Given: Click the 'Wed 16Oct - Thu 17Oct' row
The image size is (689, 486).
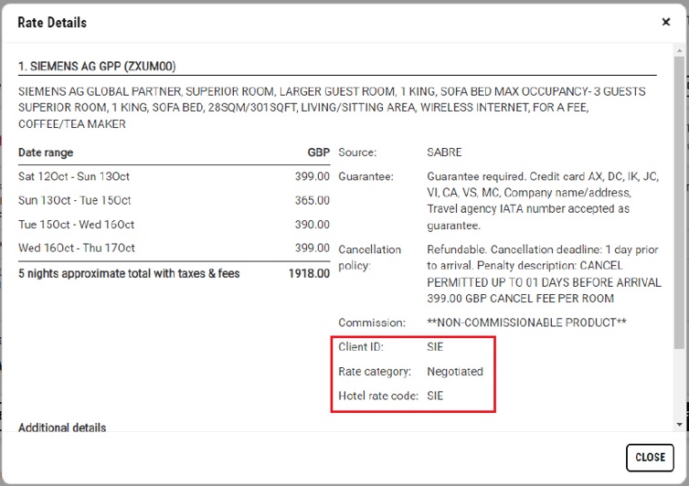Looking at the screenshot, I should [174, 248].
